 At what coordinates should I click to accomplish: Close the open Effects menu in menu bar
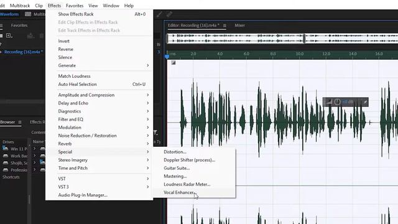pos(54,6)
